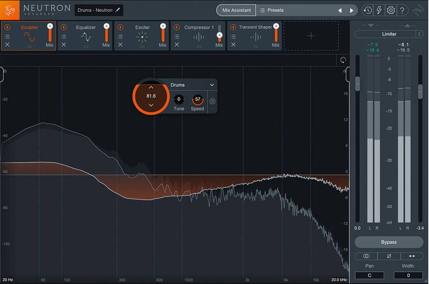Screen dimensions: 429x284
Task: Toggle the mono sum overlapping-circles icon
Action: [366, 256]
